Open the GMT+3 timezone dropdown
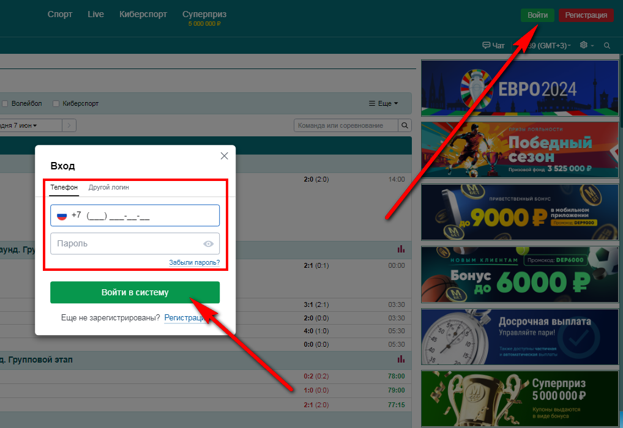This screenshot has width=623, height=428. (x=548, y=46)
